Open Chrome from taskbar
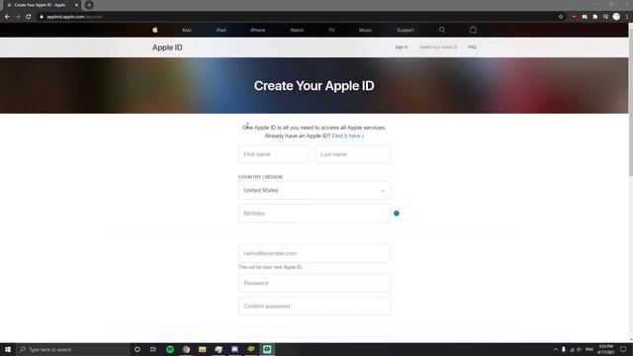The image size is (633, 356). (x=186, y=349)
